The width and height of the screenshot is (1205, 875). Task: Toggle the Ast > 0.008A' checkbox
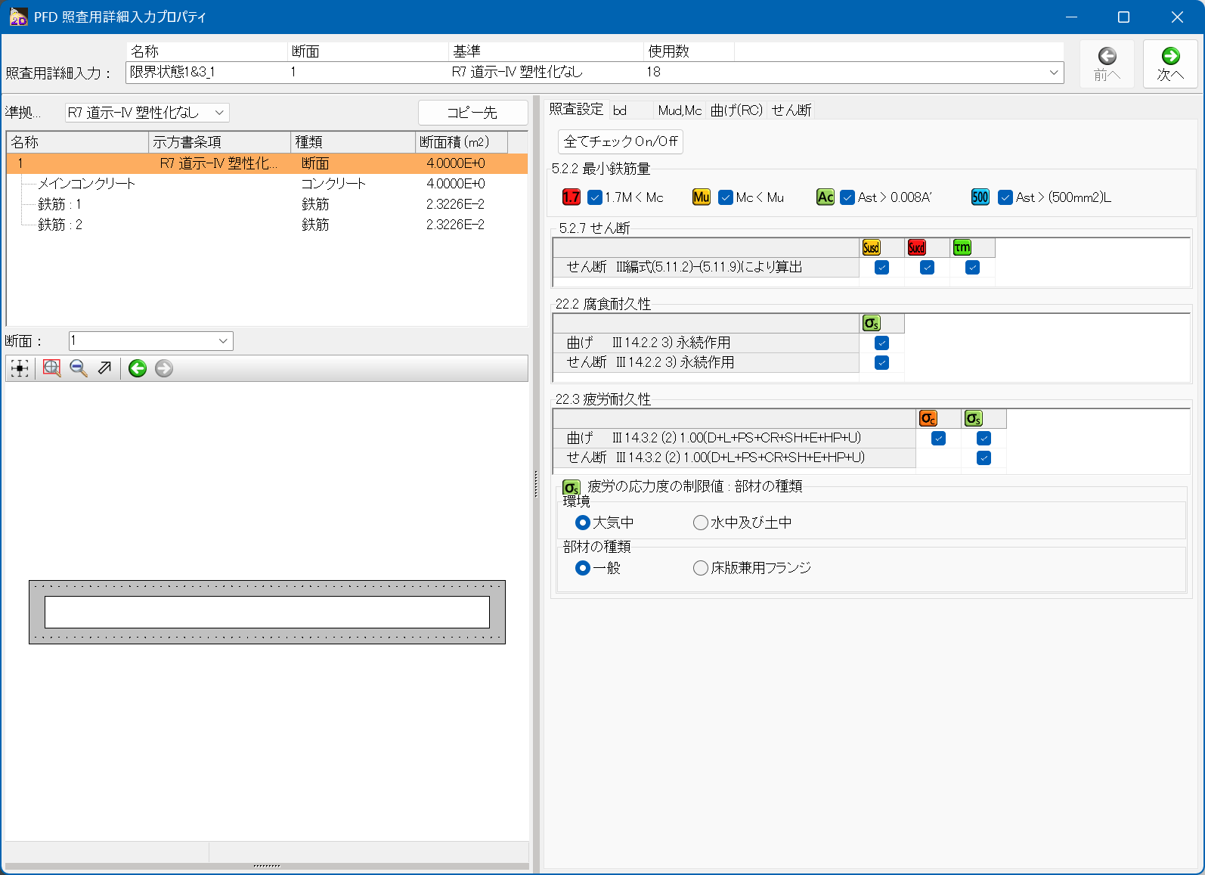click(847, 197)
